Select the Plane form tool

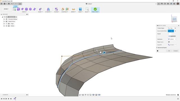pos(22,9)
